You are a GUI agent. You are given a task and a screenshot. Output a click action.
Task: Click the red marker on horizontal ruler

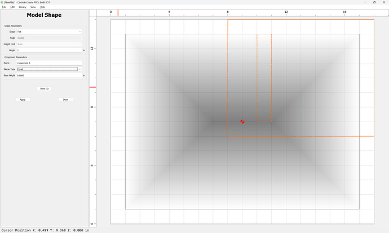tap(118, 13)
